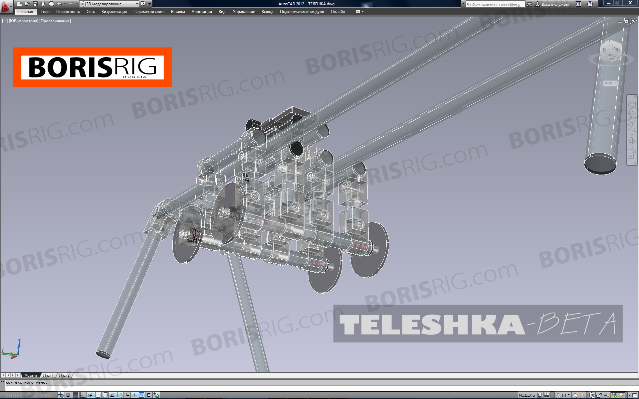Switch to the Лист2 layout tab

pyautogui.click(x=65, y=375)
